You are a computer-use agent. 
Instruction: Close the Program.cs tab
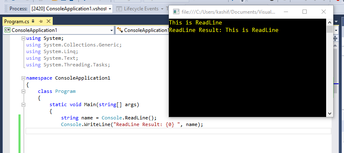coord(49,21)
